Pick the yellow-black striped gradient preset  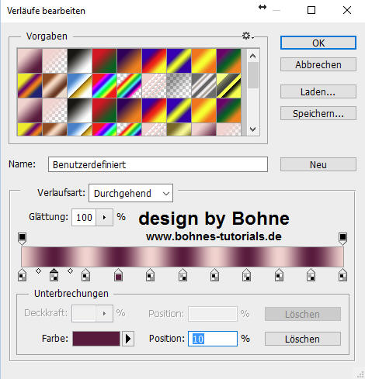coord(228,86)
